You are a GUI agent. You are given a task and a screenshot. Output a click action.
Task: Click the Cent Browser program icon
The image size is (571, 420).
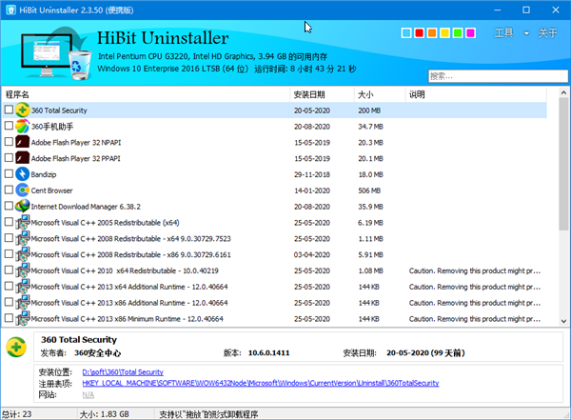pos(22,190)
